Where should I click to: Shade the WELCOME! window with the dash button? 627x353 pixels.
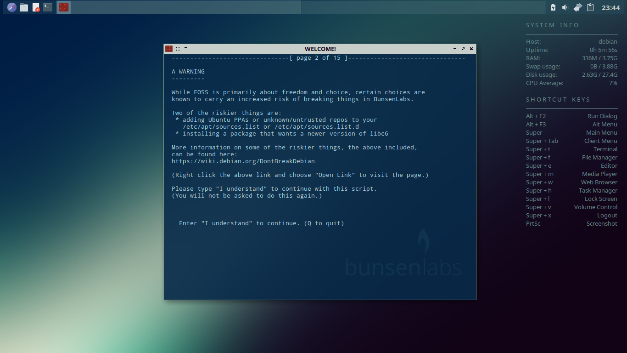186,47
